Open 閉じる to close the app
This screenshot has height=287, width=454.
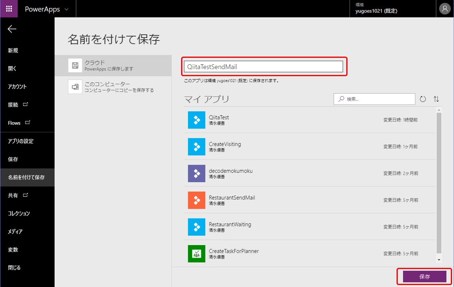pos(12,267)
